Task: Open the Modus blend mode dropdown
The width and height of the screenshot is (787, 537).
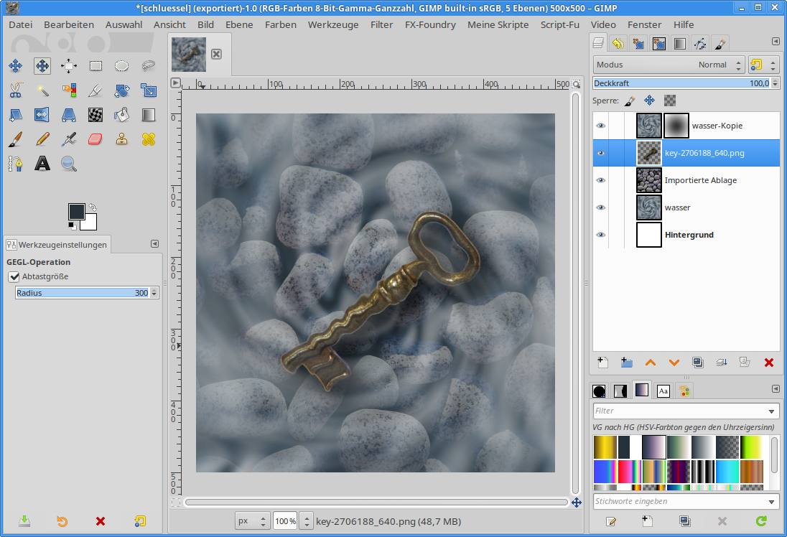Action: 668,65
